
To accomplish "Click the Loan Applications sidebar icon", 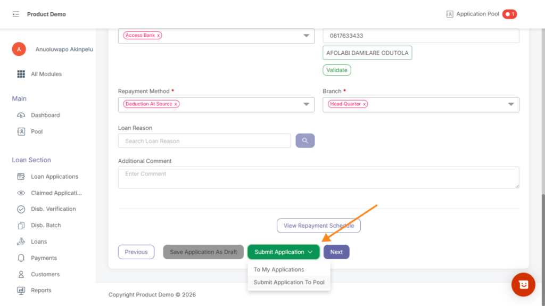I will point(21,177).
